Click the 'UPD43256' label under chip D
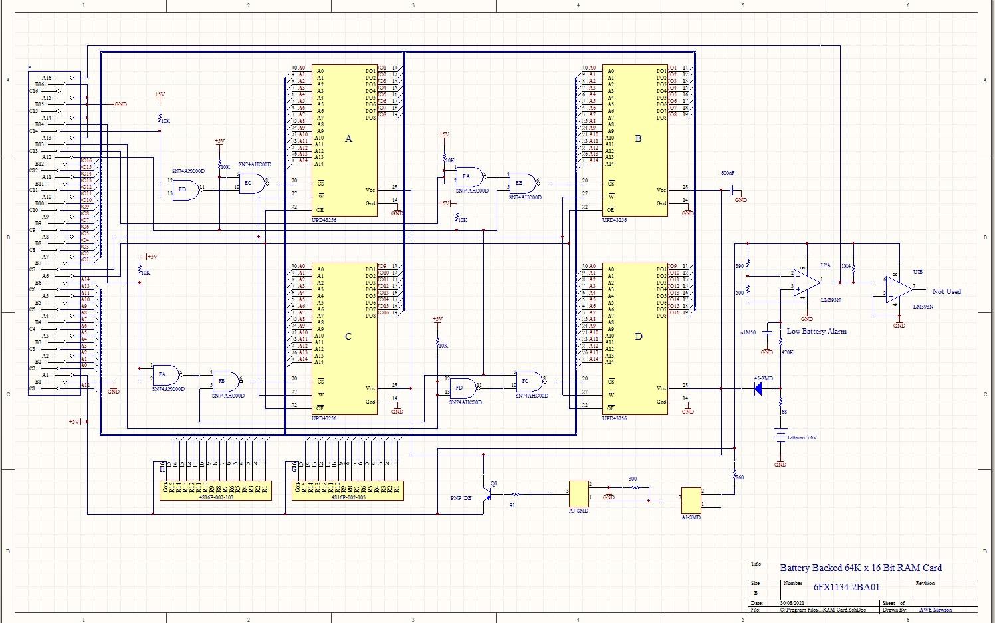The image size is (995, 623). click(614, 418)
